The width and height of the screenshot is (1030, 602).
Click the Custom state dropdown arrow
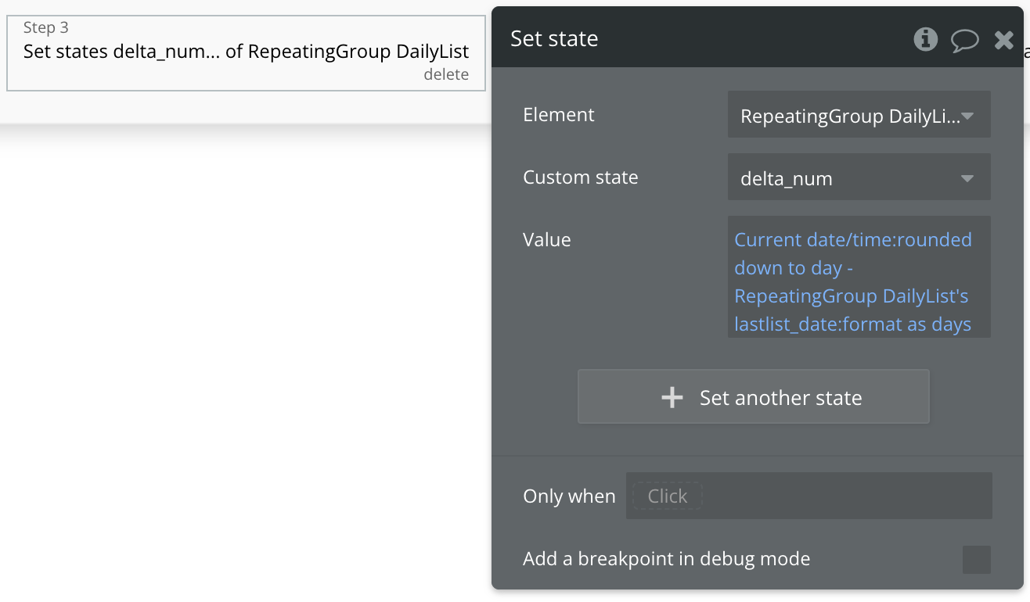967,178
